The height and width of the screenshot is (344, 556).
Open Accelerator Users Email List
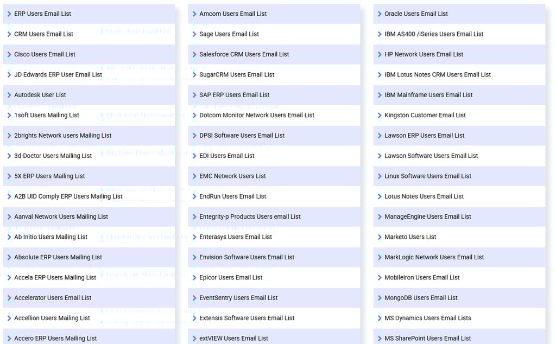click(53, 297)
